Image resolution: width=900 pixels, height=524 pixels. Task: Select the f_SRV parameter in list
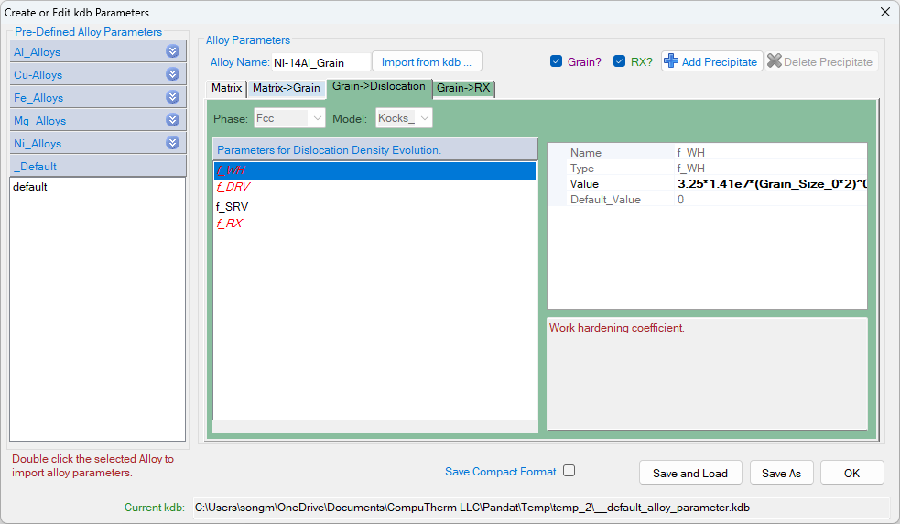click(x=232, y=206)
